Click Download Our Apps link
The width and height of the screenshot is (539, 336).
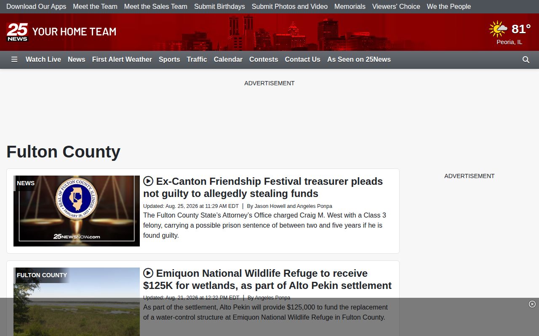(36, 7)
